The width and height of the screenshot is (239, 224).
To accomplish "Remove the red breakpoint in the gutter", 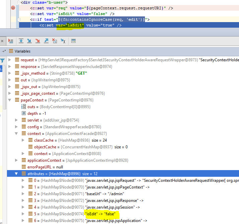I will (x=13, y=8).
